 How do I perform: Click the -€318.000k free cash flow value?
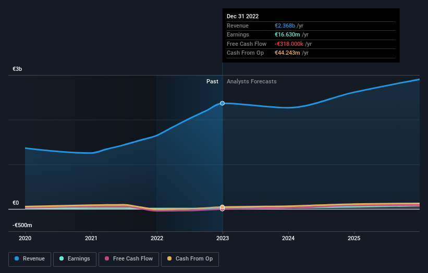point(289,44)
